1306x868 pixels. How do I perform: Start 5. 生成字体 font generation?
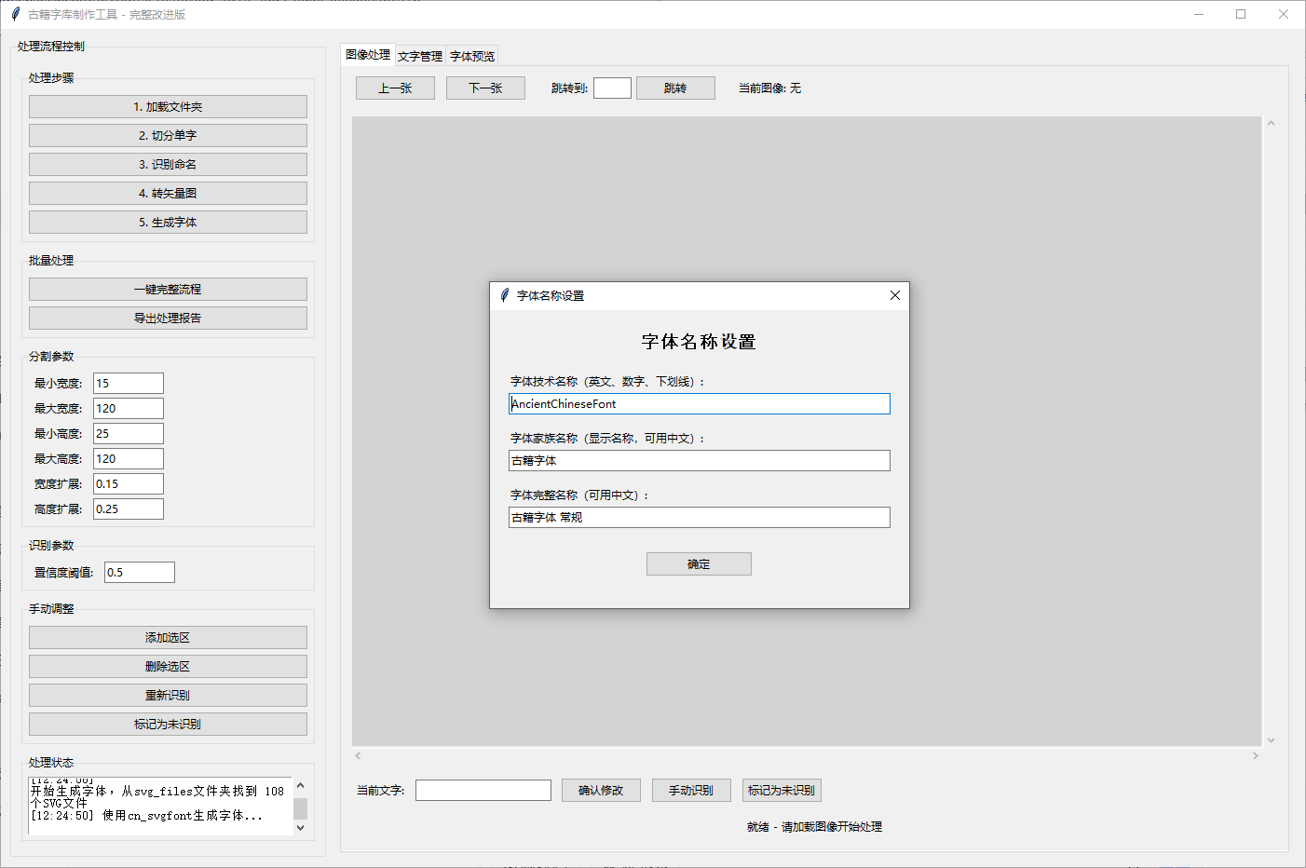pos(168,222)
